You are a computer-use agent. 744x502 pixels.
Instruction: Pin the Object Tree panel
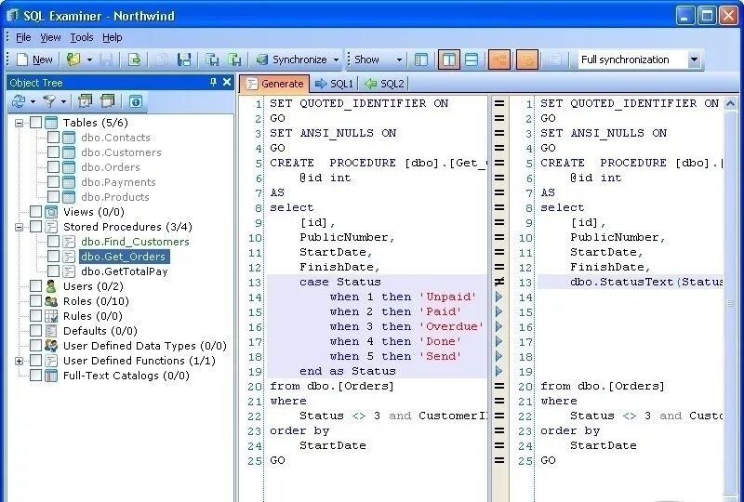tap(213, 82)
